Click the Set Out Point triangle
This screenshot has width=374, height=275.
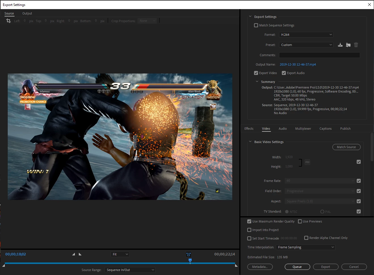(80, 254)
